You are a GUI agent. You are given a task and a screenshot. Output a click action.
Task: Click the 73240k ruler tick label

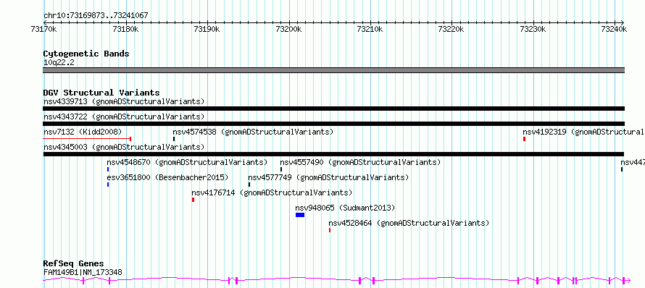tap(614, 29)
